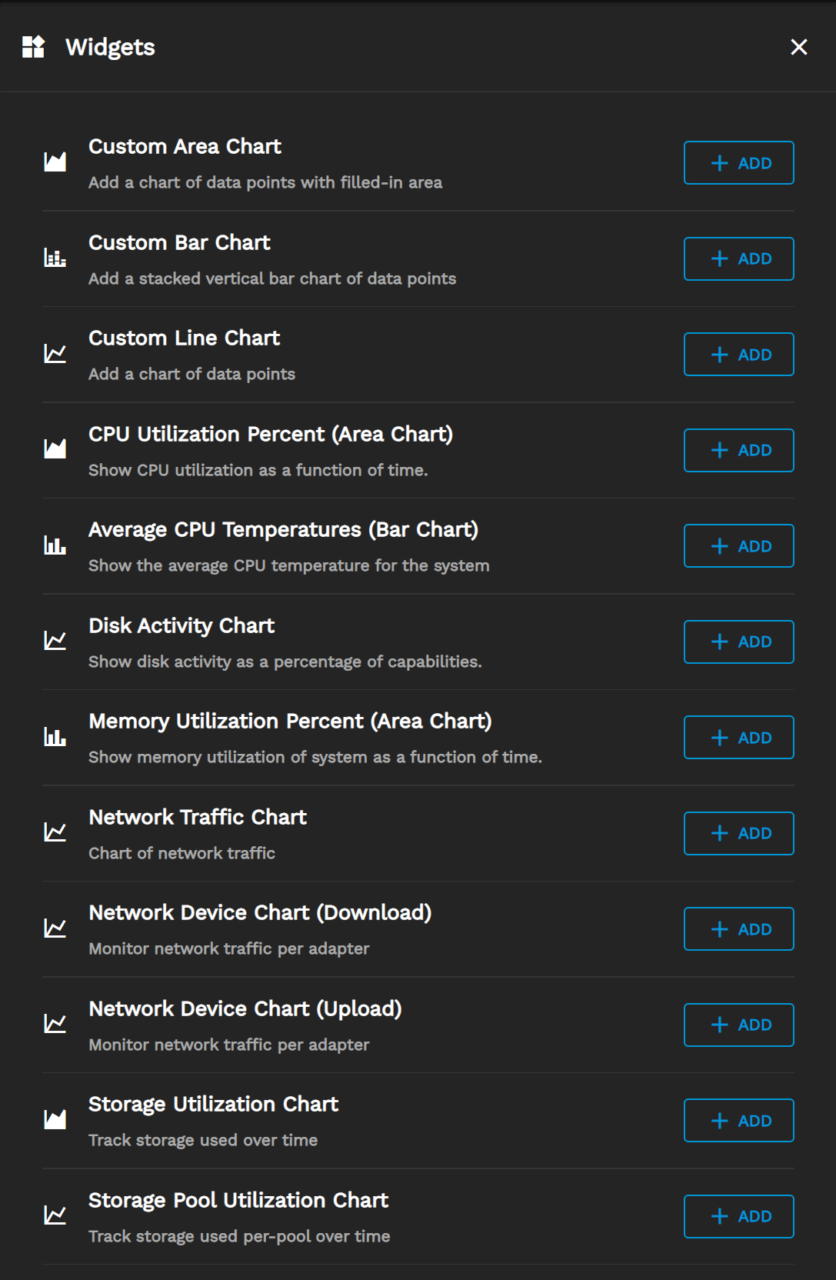Click the Widgets panel header icon
The image size is (836, 1280).
point(33,47)
